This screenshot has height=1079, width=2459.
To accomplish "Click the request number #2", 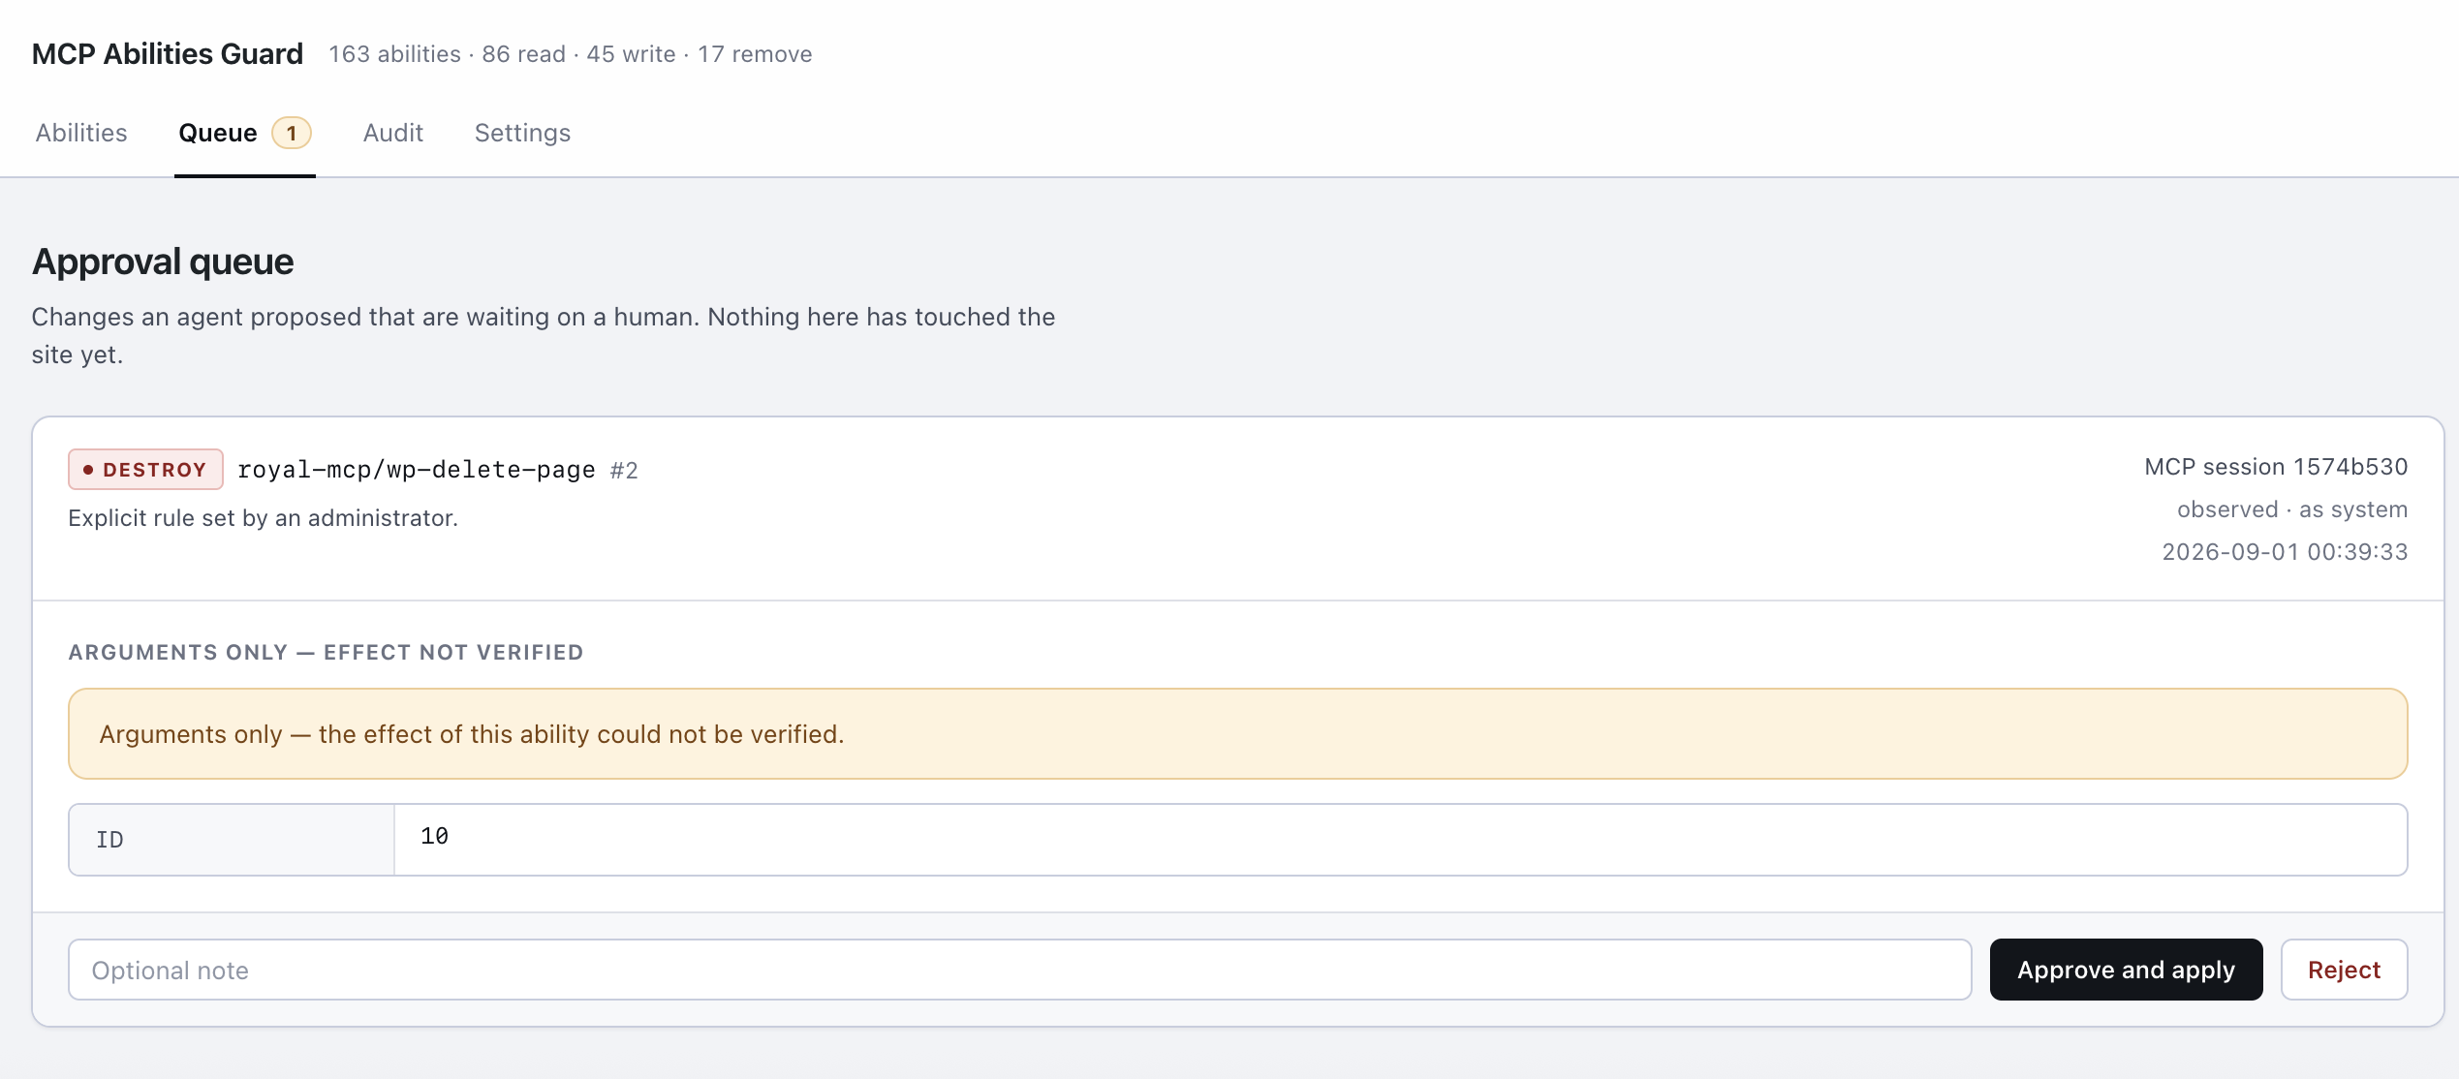I will click(x=624, y=471).
